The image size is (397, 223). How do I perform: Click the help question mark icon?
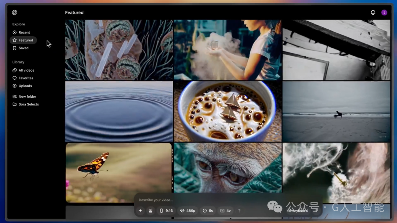(239, 211)
